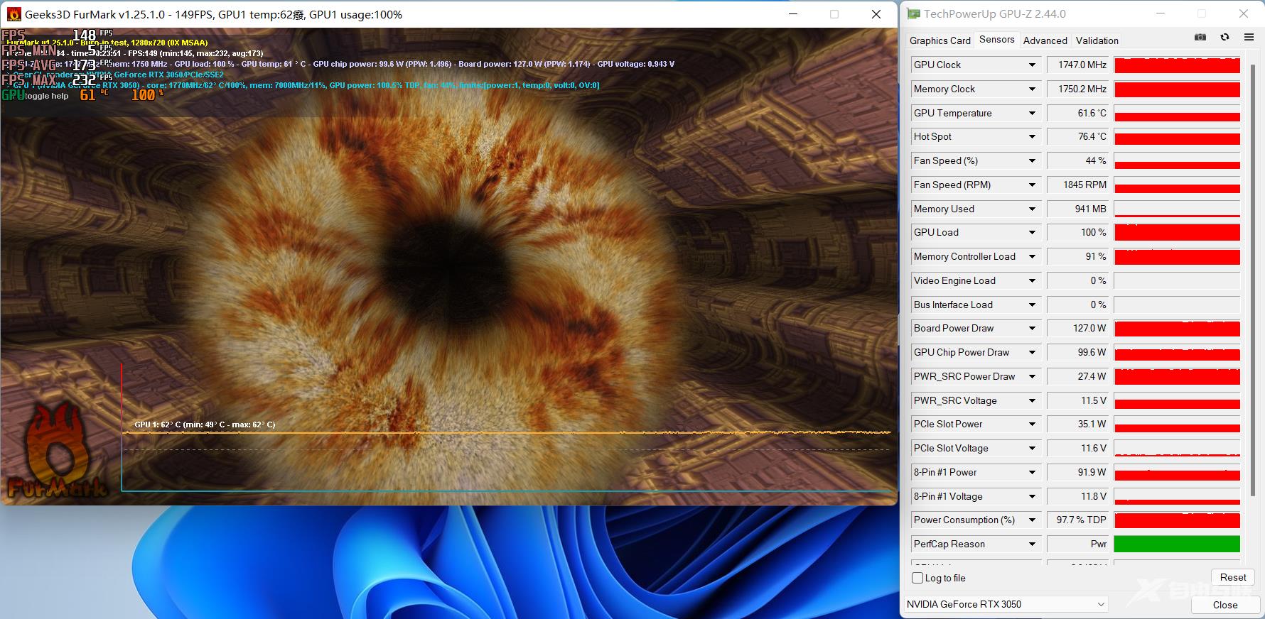Open the PerfCap Reason sensor dropdown

[x=1032, y=544]
